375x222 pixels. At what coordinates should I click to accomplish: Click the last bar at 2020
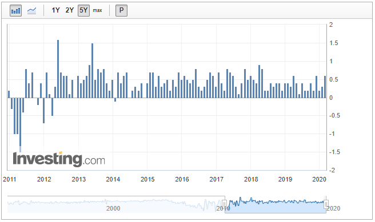click(x=325, y=87)
